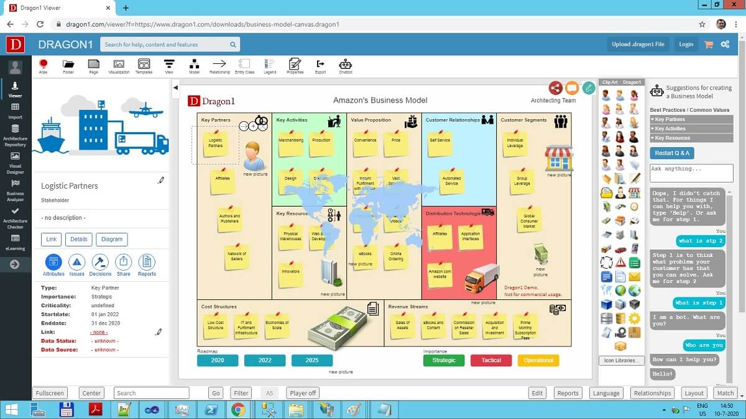Pick the yellow envelope clip art icon
This screenshot has height=419, width=746.
tap(634, 276)
